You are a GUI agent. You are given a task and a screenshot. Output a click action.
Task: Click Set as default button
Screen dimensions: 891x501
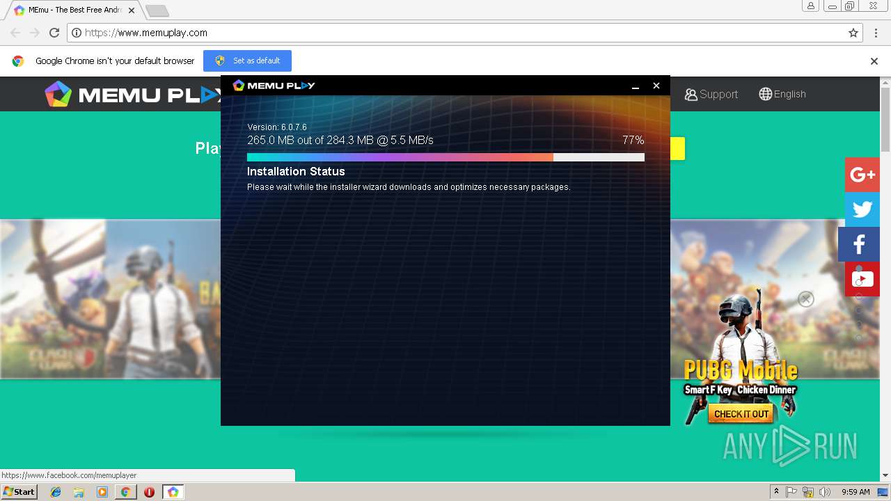pyautogui.click(x=247, y=61)
